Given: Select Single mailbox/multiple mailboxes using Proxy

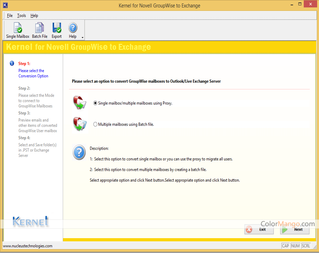Looking at the screenshot, I should pyautogui.click(x=95, y=103).
